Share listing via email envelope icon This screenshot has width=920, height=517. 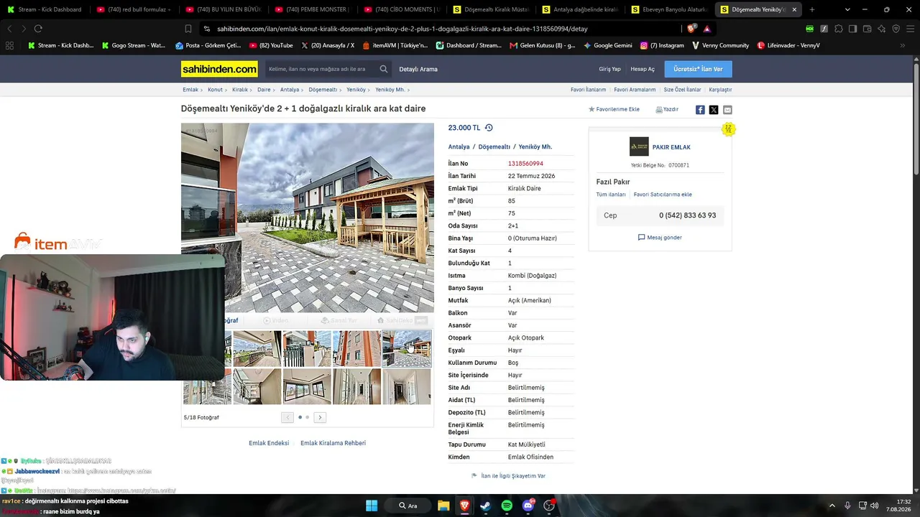click(727, 110)
